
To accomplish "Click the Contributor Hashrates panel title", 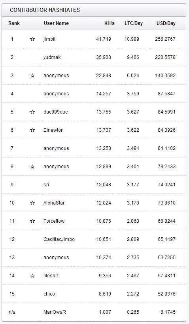I will click(45, 10).
